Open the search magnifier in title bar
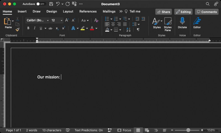This screenshot has width=221, height=133. click(208, 4)
